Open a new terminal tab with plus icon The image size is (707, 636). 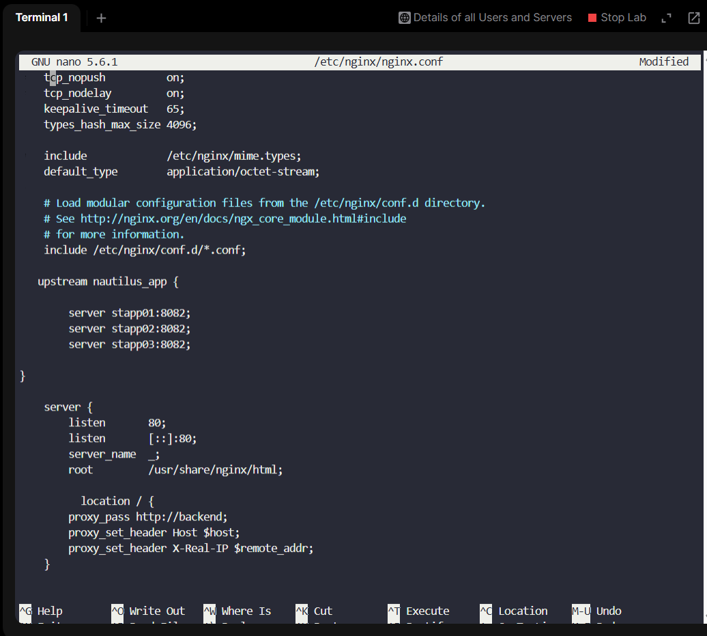point(101,18)
